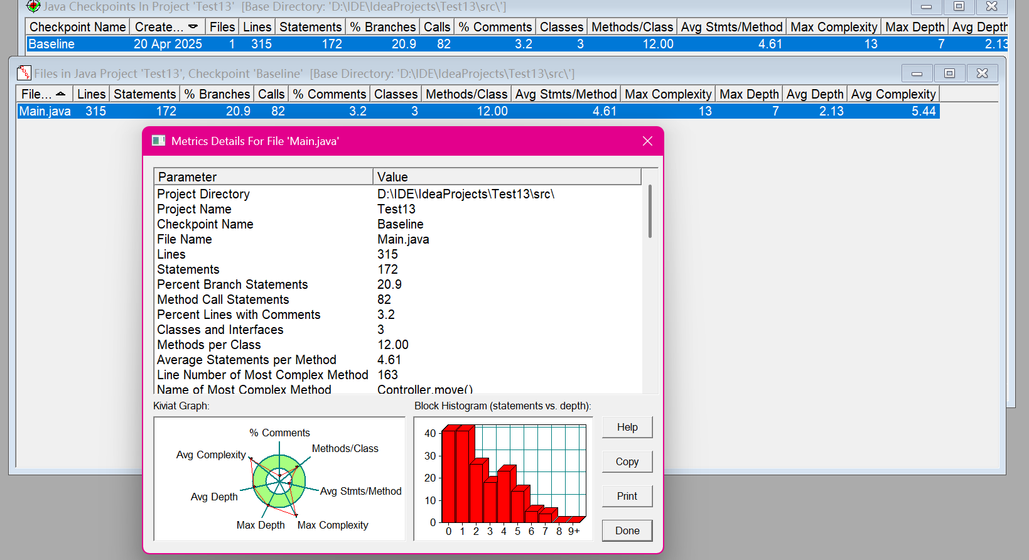Maximize the Files in Java Project window
1029x560 pixels.
click(949, 73)
